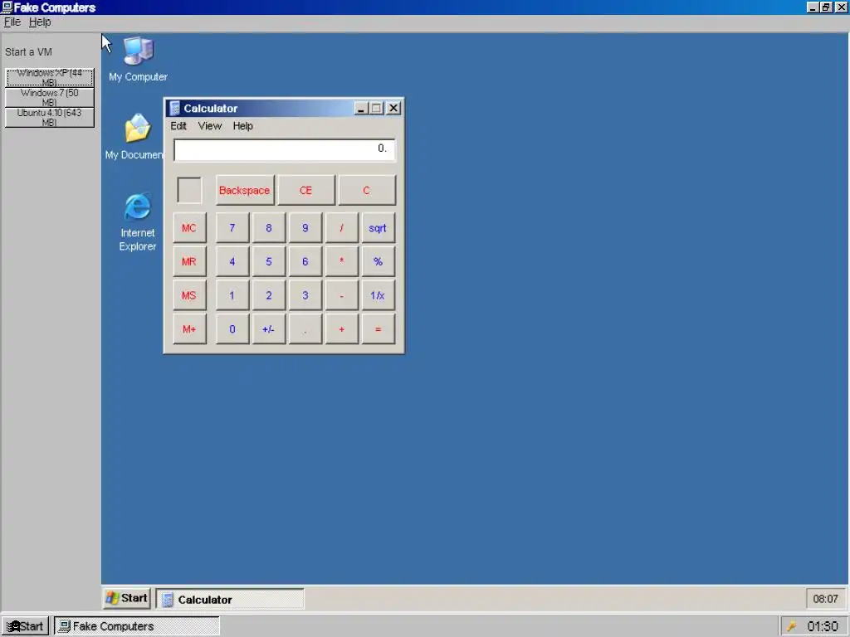The width and height of the screenshot is (850, 637).
Task: Click the VM clock showing 08:07
Action: click(825, 599)
